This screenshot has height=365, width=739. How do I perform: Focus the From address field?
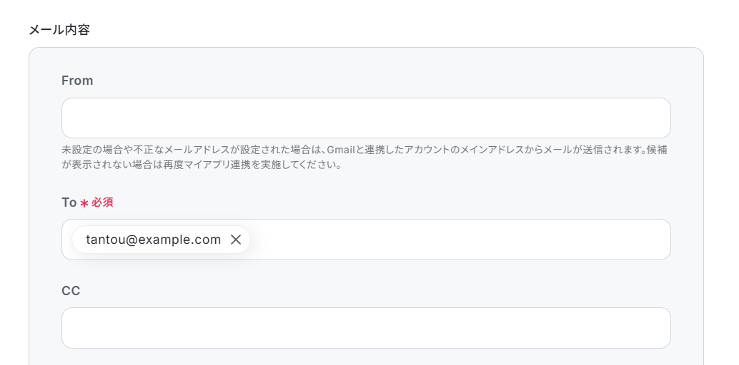(366, 118)
